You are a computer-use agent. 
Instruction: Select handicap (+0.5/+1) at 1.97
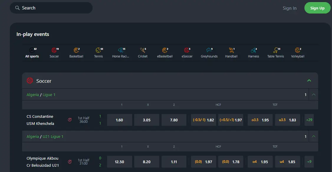pos(231,120)
